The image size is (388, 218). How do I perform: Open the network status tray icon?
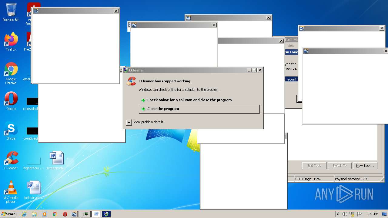(x=352, y=214)
